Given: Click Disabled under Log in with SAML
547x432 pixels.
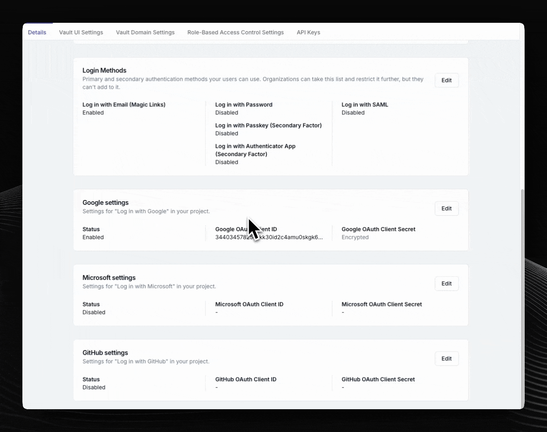Looking at the screenshot, I should pos(353,113).
